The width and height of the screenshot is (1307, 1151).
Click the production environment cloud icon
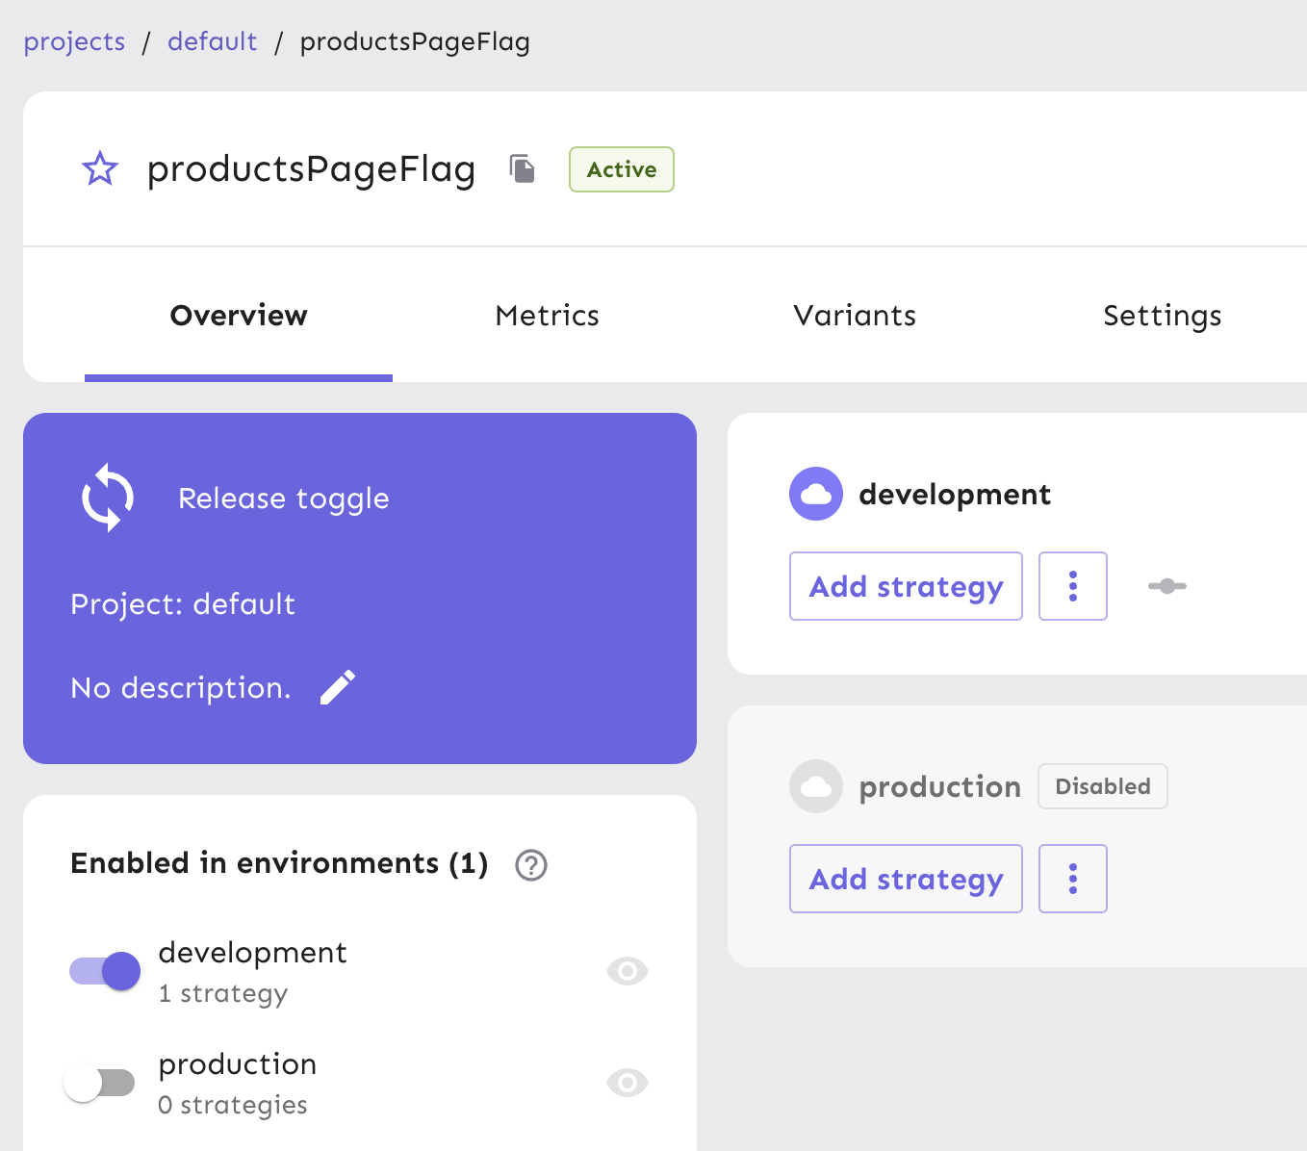[816, 786]
